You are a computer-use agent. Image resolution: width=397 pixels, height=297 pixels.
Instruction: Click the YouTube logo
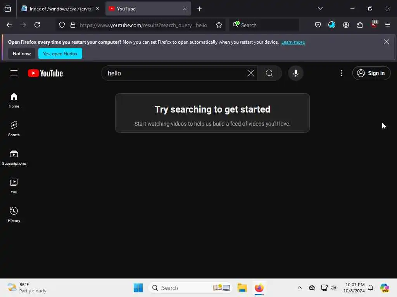[x=45, y=73]
